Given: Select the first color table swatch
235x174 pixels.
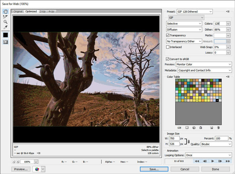Looking at the screenshot, I should tap(177, 80).
